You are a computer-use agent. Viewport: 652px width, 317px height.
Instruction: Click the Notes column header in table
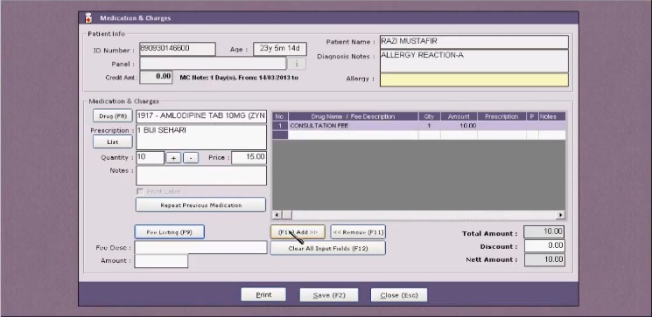tap(551, 117)
